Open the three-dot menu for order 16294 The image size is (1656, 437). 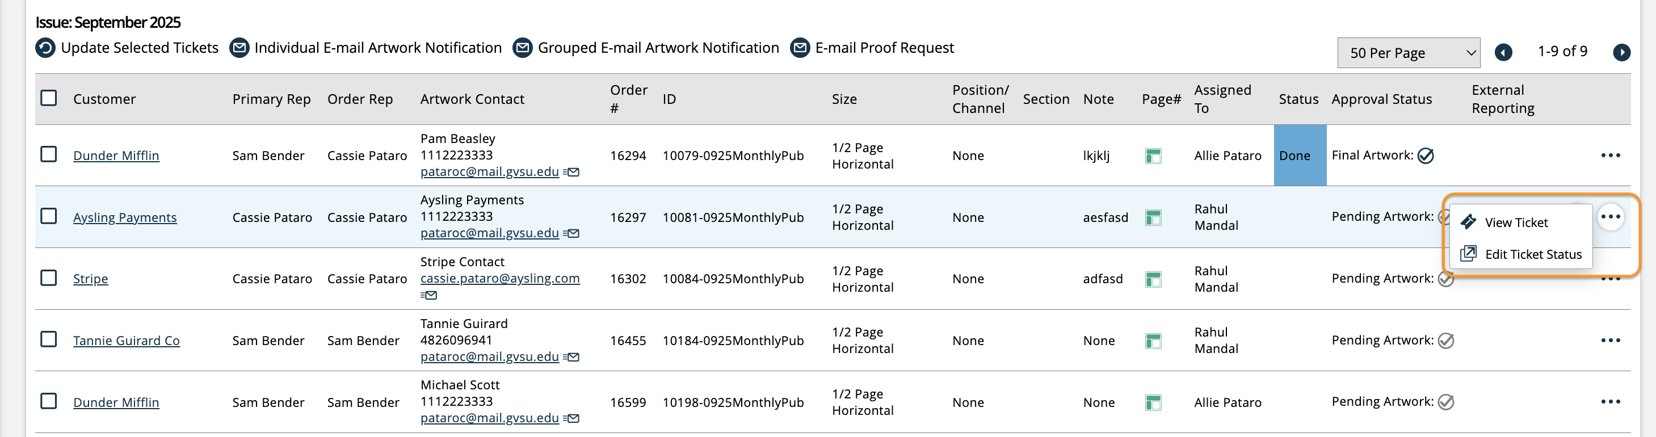1611,156
